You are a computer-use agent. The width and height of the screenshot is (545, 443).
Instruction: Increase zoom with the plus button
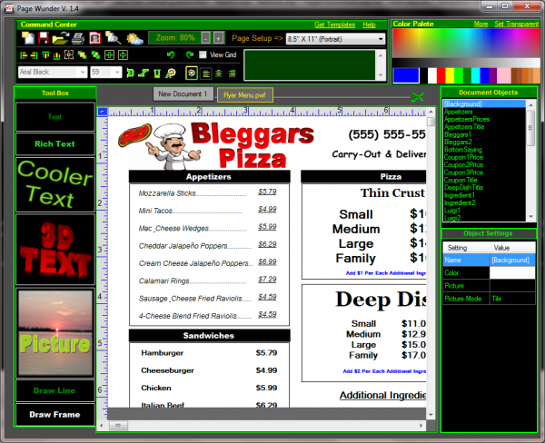(x=218, y=38)
